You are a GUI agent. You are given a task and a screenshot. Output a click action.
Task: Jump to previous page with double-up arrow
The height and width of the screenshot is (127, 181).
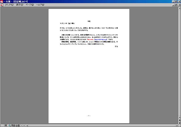click(x=179, y=120)
